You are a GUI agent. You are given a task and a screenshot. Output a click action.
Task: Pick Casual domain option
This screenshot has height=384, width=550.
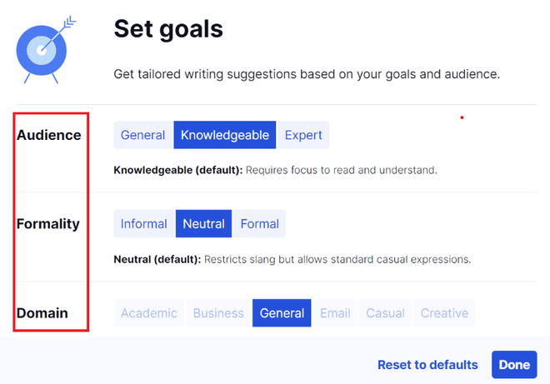[x=386, y=313]
